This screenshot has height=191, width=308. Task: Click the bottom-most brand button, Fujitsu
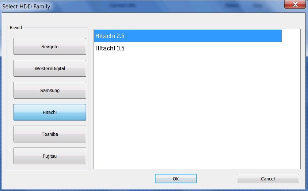coord(50,156)
